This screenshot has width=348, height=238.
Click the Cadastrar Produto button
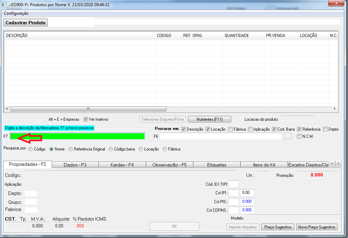coord(26,23)
